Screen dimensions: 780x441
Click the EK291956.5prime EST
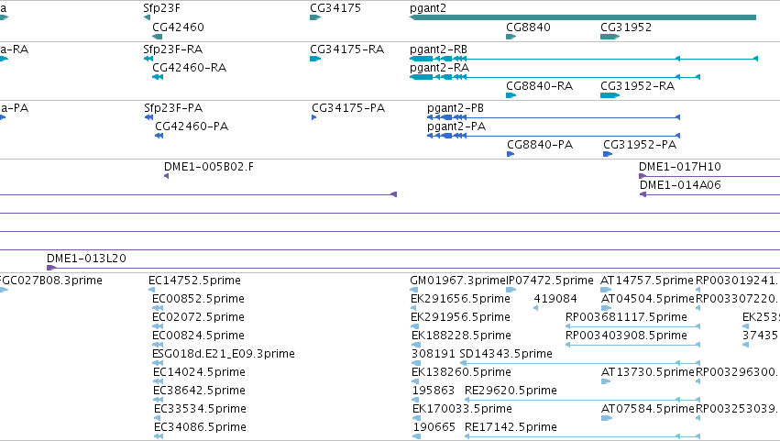[x=415, y=326]
